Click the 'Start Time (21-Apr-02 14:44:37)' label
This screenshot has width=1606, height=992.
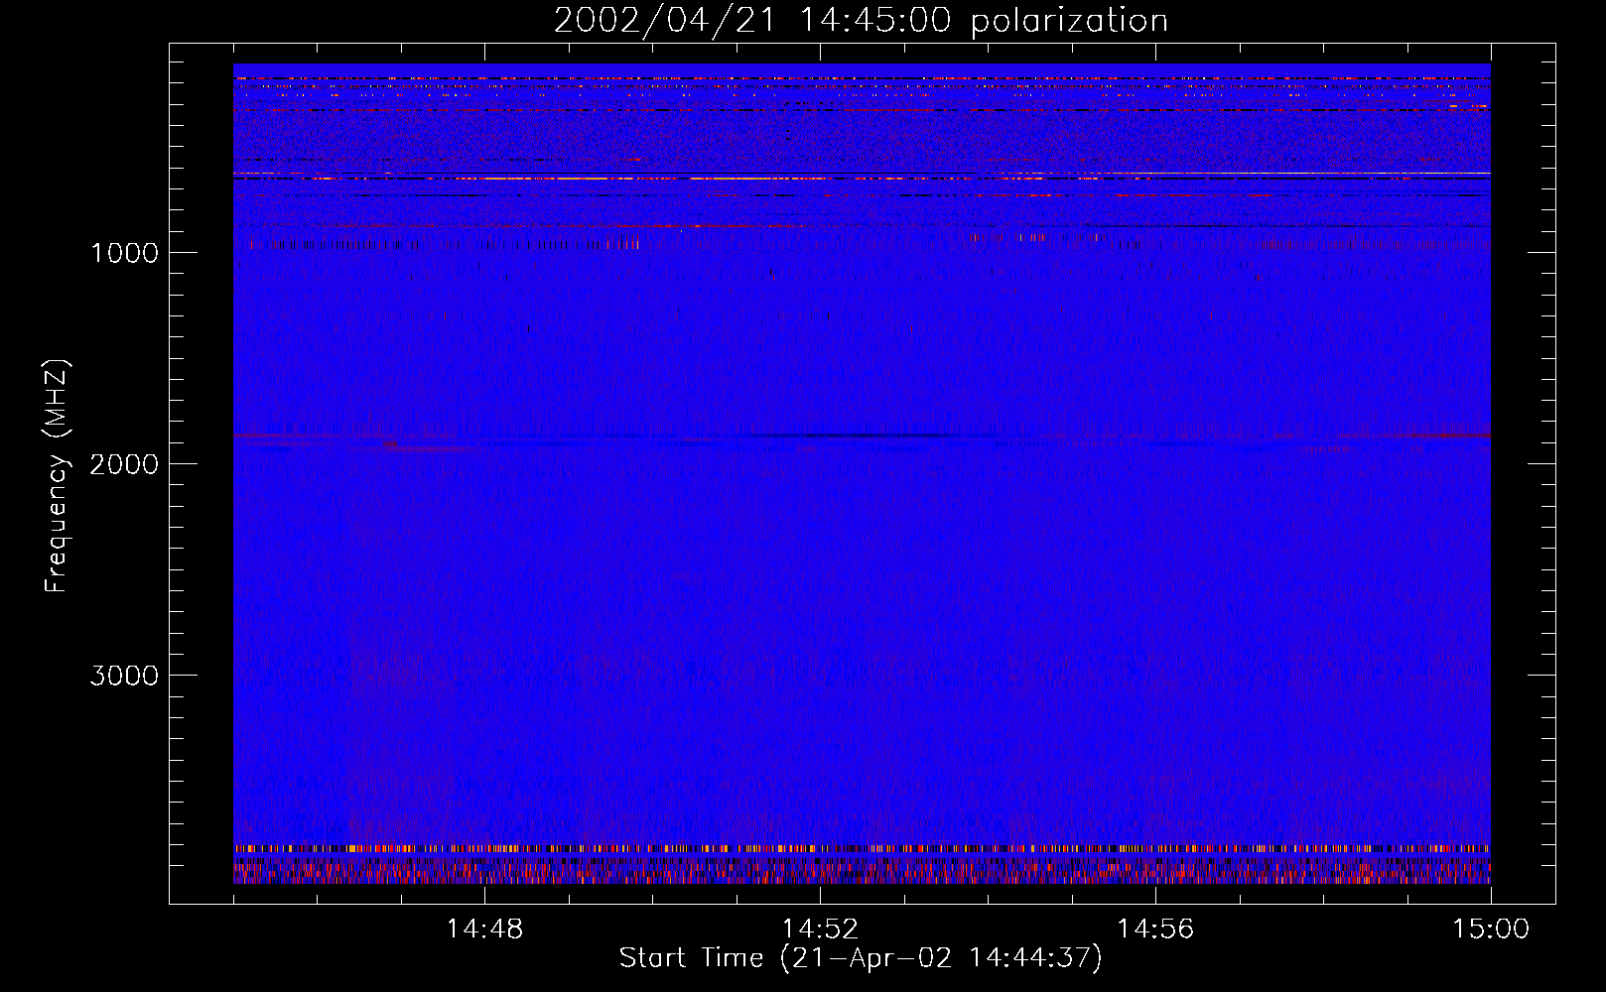click(x=861, y=958)
